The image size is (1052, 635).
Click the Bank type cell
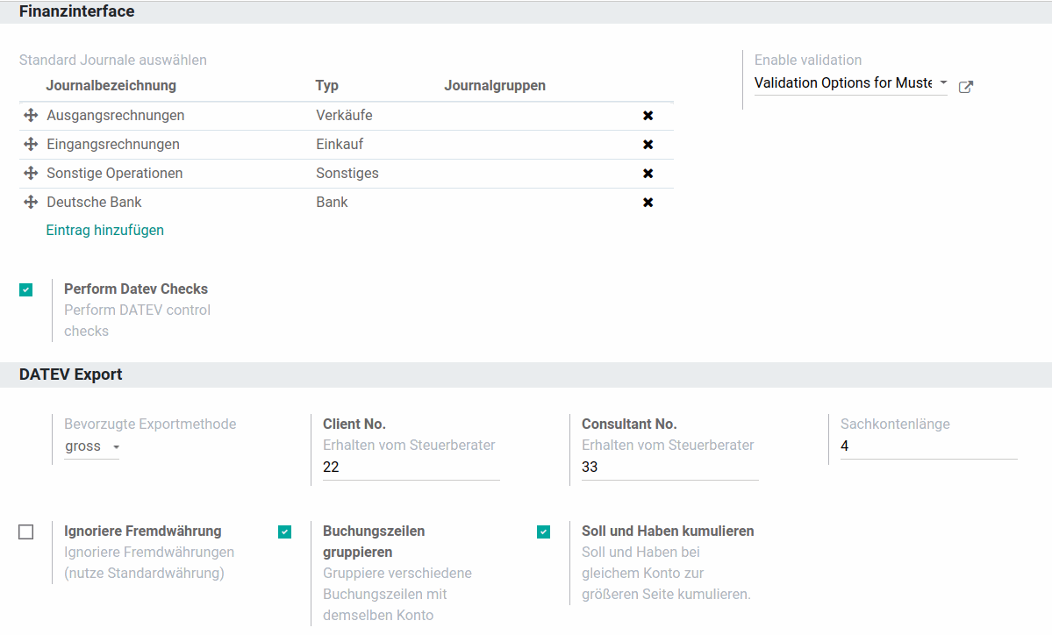(332, 202)
